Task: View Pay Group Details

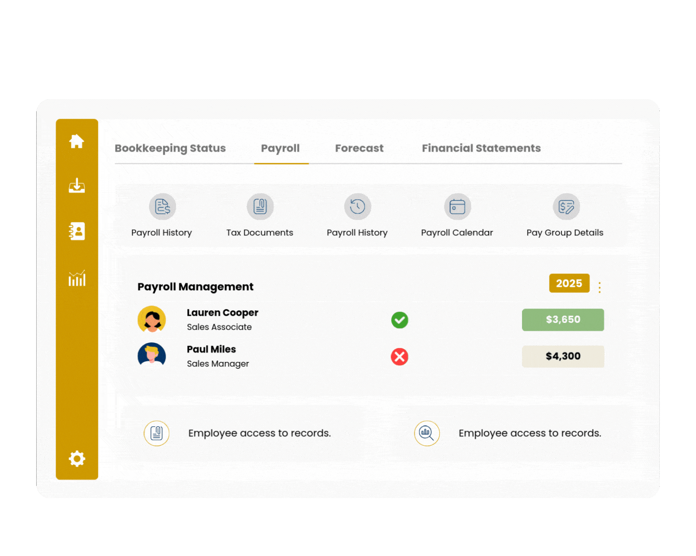Action: 565,206
